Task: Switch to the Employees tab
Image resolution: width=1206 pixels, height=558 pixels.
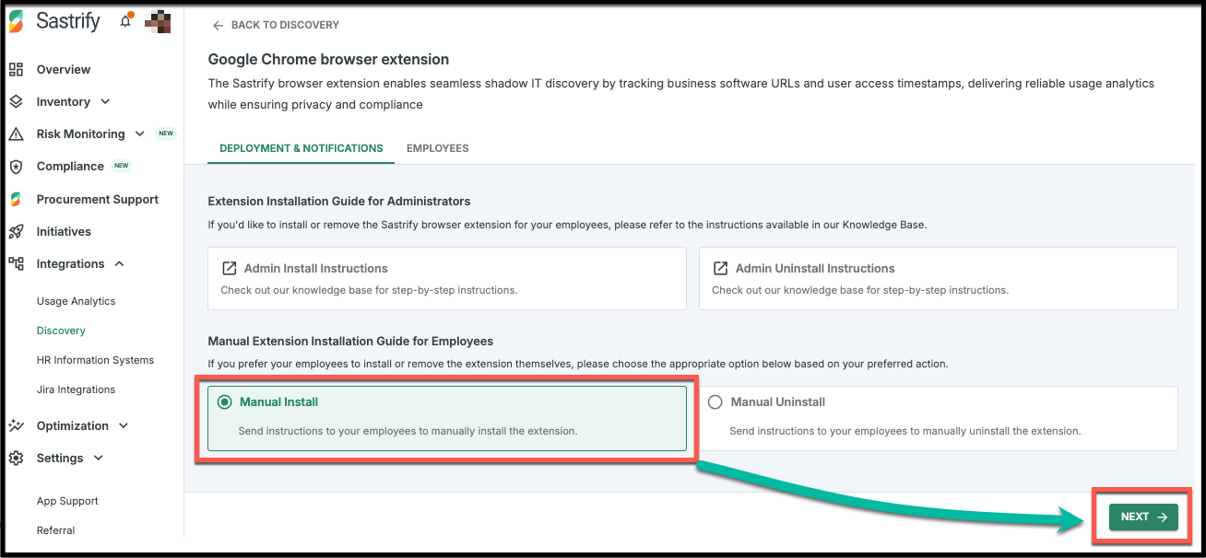Action: pos(437,148)
